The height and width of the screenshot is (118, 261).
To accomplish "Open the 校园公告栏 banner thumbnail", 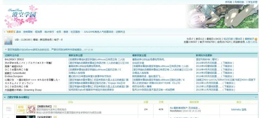I will [26, 109].
